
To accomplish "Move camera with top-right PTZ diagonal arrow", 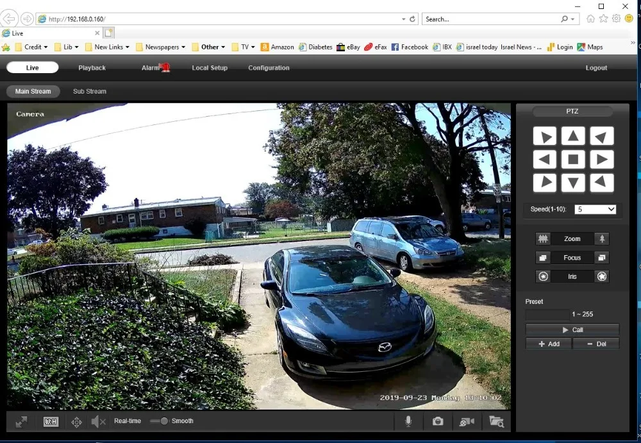I will pos(602,136).
